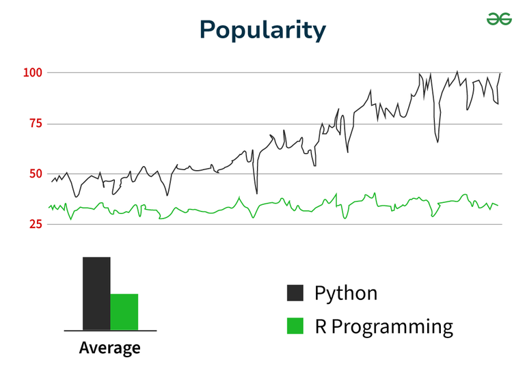The height and width of the screenshot is (375, 525).
Task: Click the GeeksforGeeks logo icon
Action: (499, 18)
